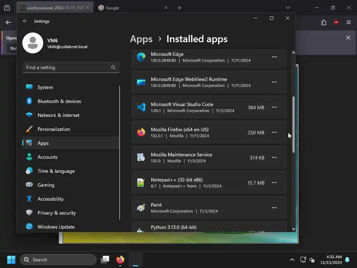Open a new browser tab
The width and height of the screenshot is (357, 268).
[180, 8]
